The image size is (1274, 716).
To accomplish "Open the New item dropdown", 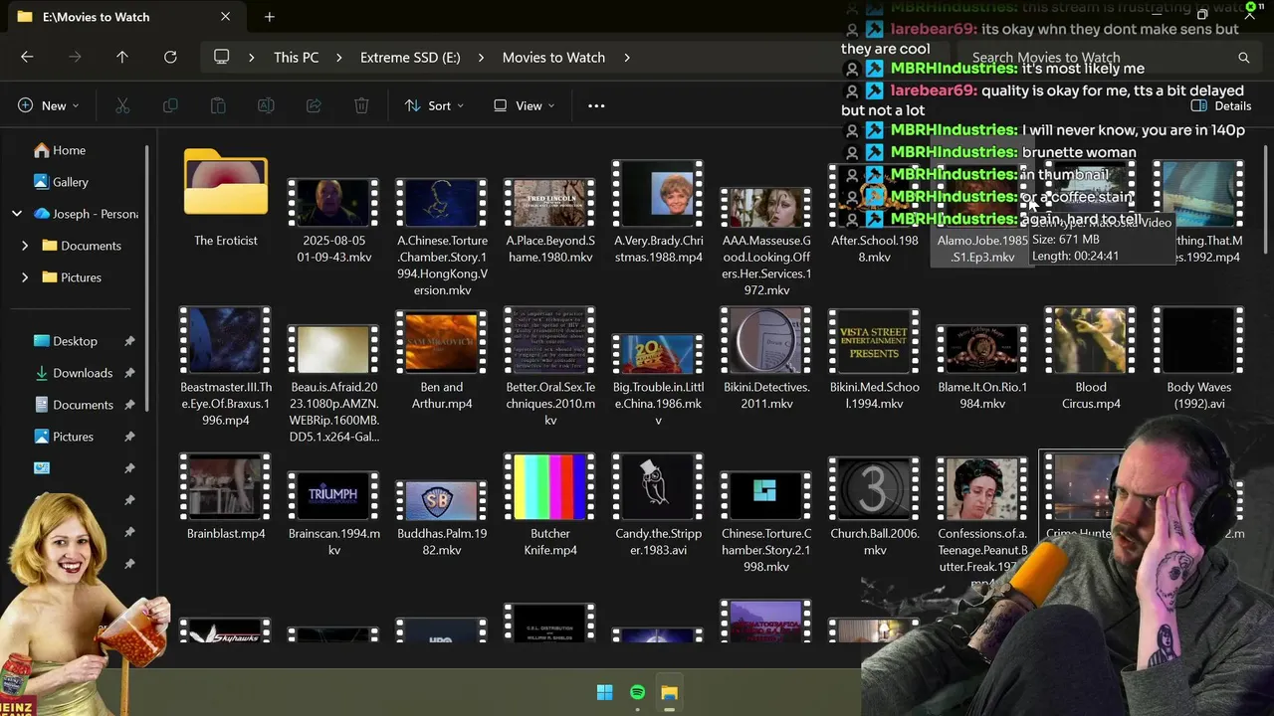I will 48,105.
